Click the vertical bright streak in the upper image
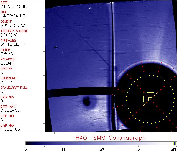Screen dimensions: 177x151 pyautogui.click(x=112, y=44)
